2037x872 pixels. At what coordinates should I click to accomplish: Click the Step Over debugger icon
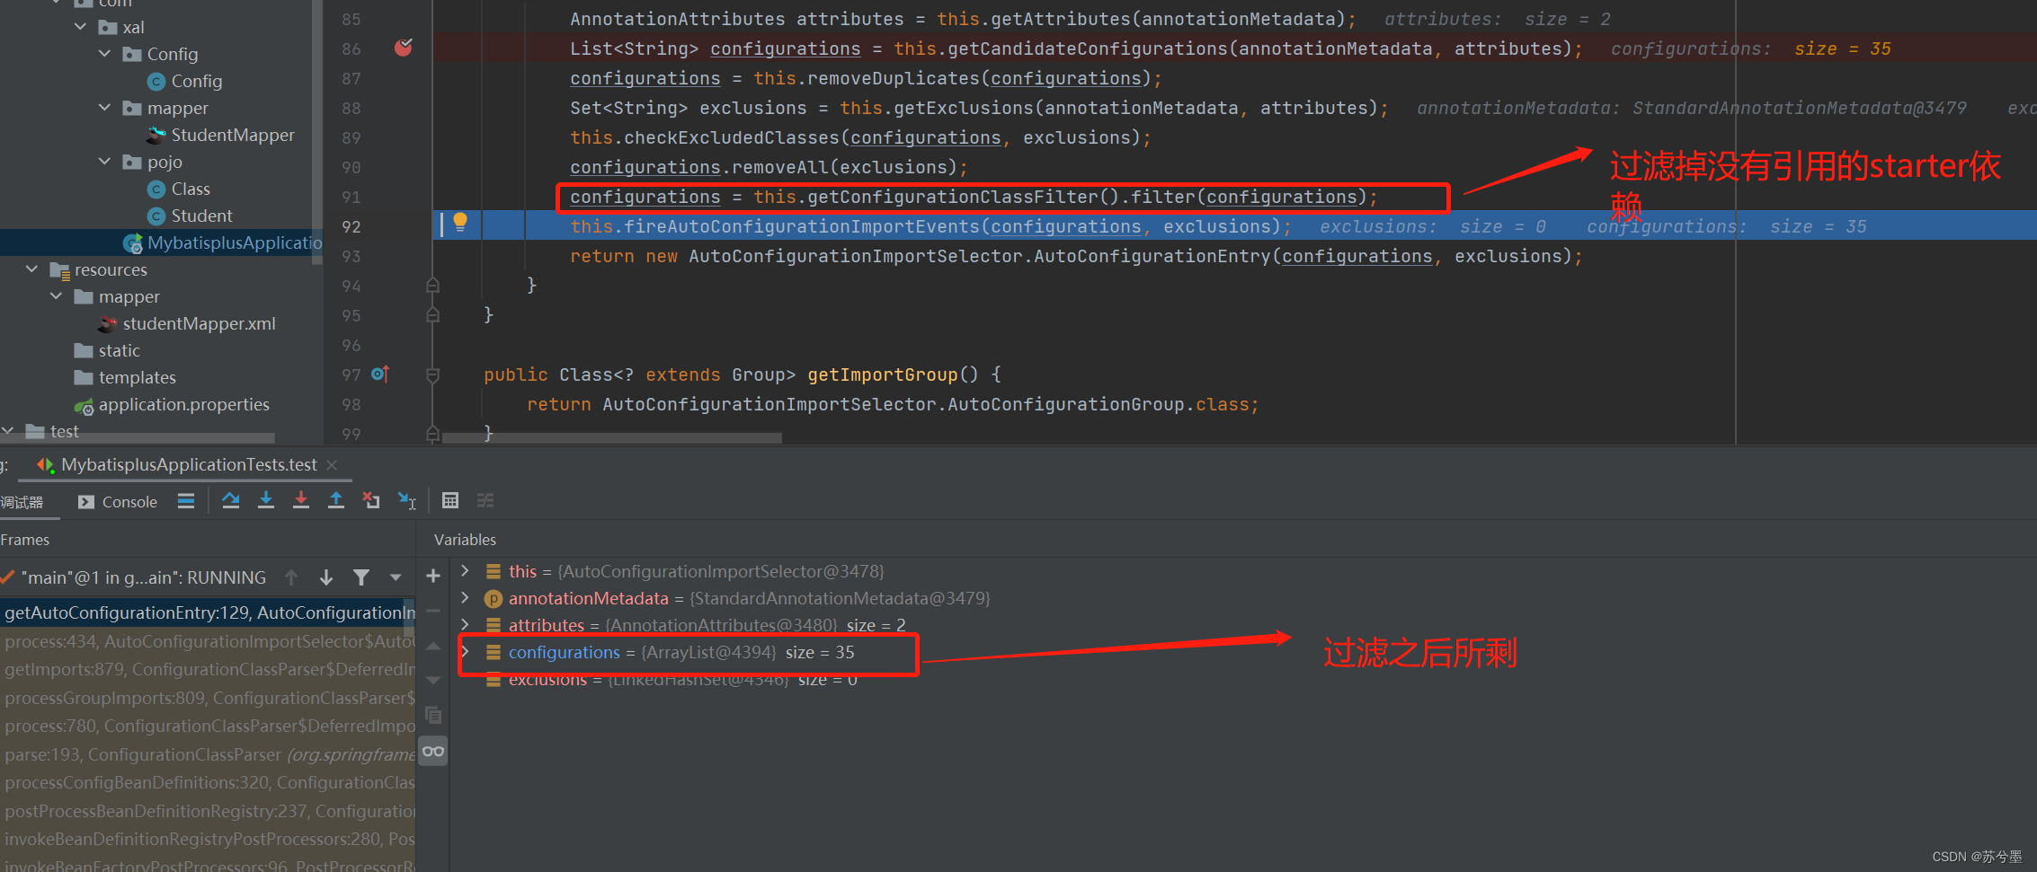[x=230, y=500]
